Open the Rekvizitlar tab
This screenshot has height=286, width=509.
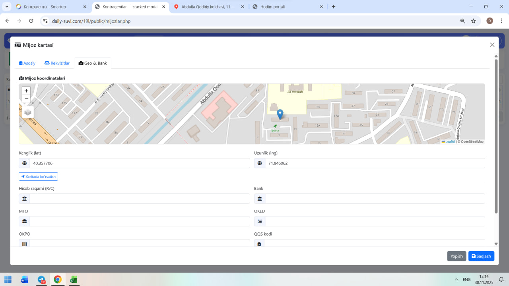click(57, 63)
